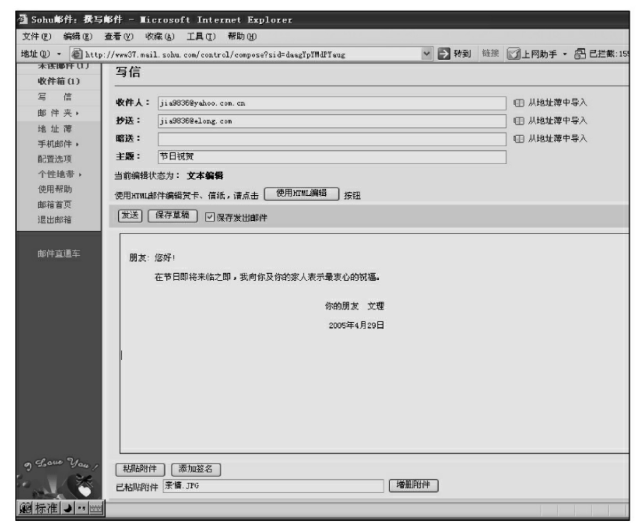Screen dimensions: 644x530
Task: Open 收件箱 (1) in sidebar
Action: [59, 81]
